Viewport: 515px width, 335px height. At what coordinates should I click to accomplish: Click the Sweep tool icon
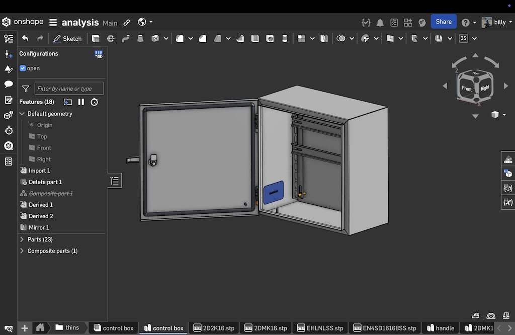pyautogui.click(x=126, y=38)
